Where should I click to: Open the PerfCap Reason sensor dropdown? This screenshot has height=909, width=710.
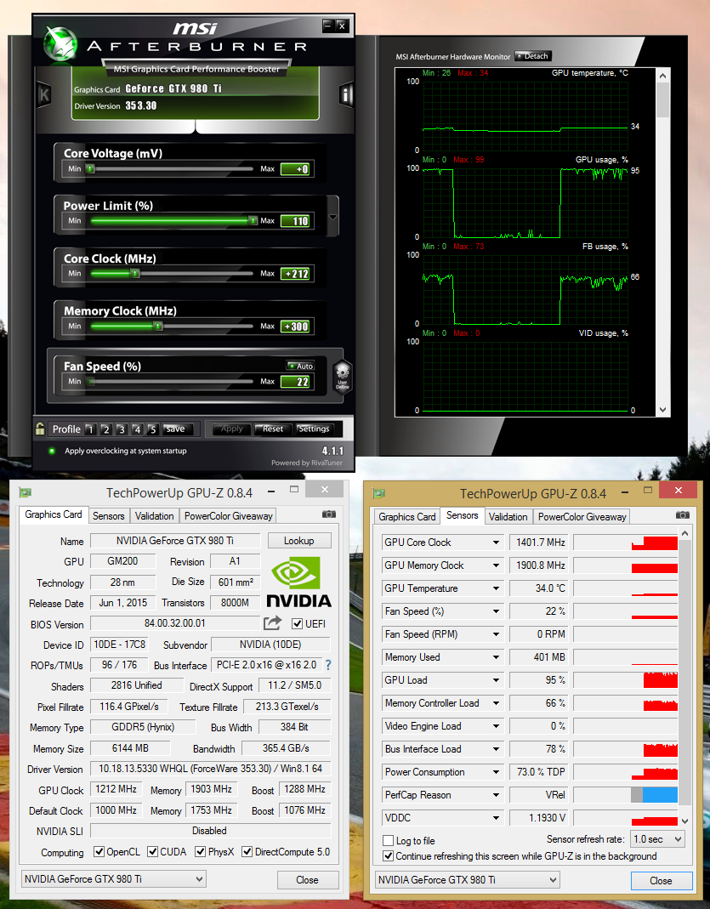coord(496,795)
